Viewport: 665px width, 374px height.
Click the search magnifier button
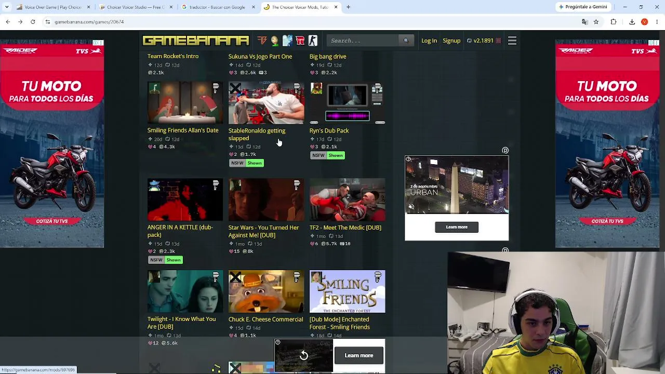406,41
